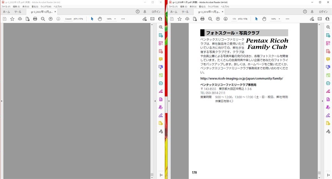The height and width of the screenshot is (179, 332).
Task: Click scroll-down arrow in left window
Action: click(152, 177)
